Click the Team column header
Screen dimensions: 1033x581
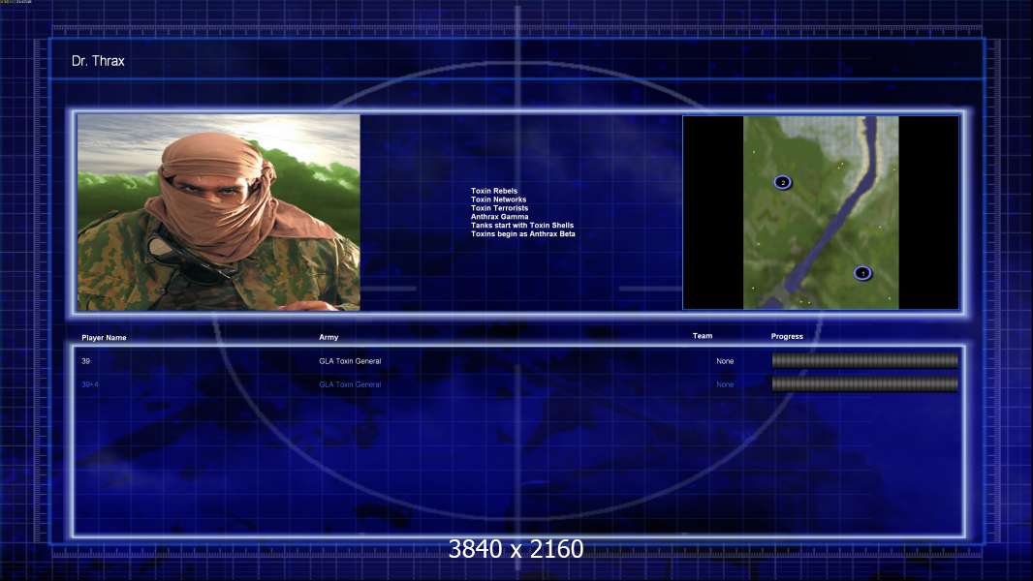(703, 336)
